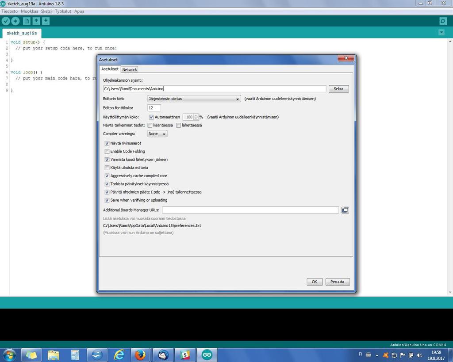Save the sketch with the Save icon
Image resolution: width=453 pixels, height=362 pixels.
point(46,21)
